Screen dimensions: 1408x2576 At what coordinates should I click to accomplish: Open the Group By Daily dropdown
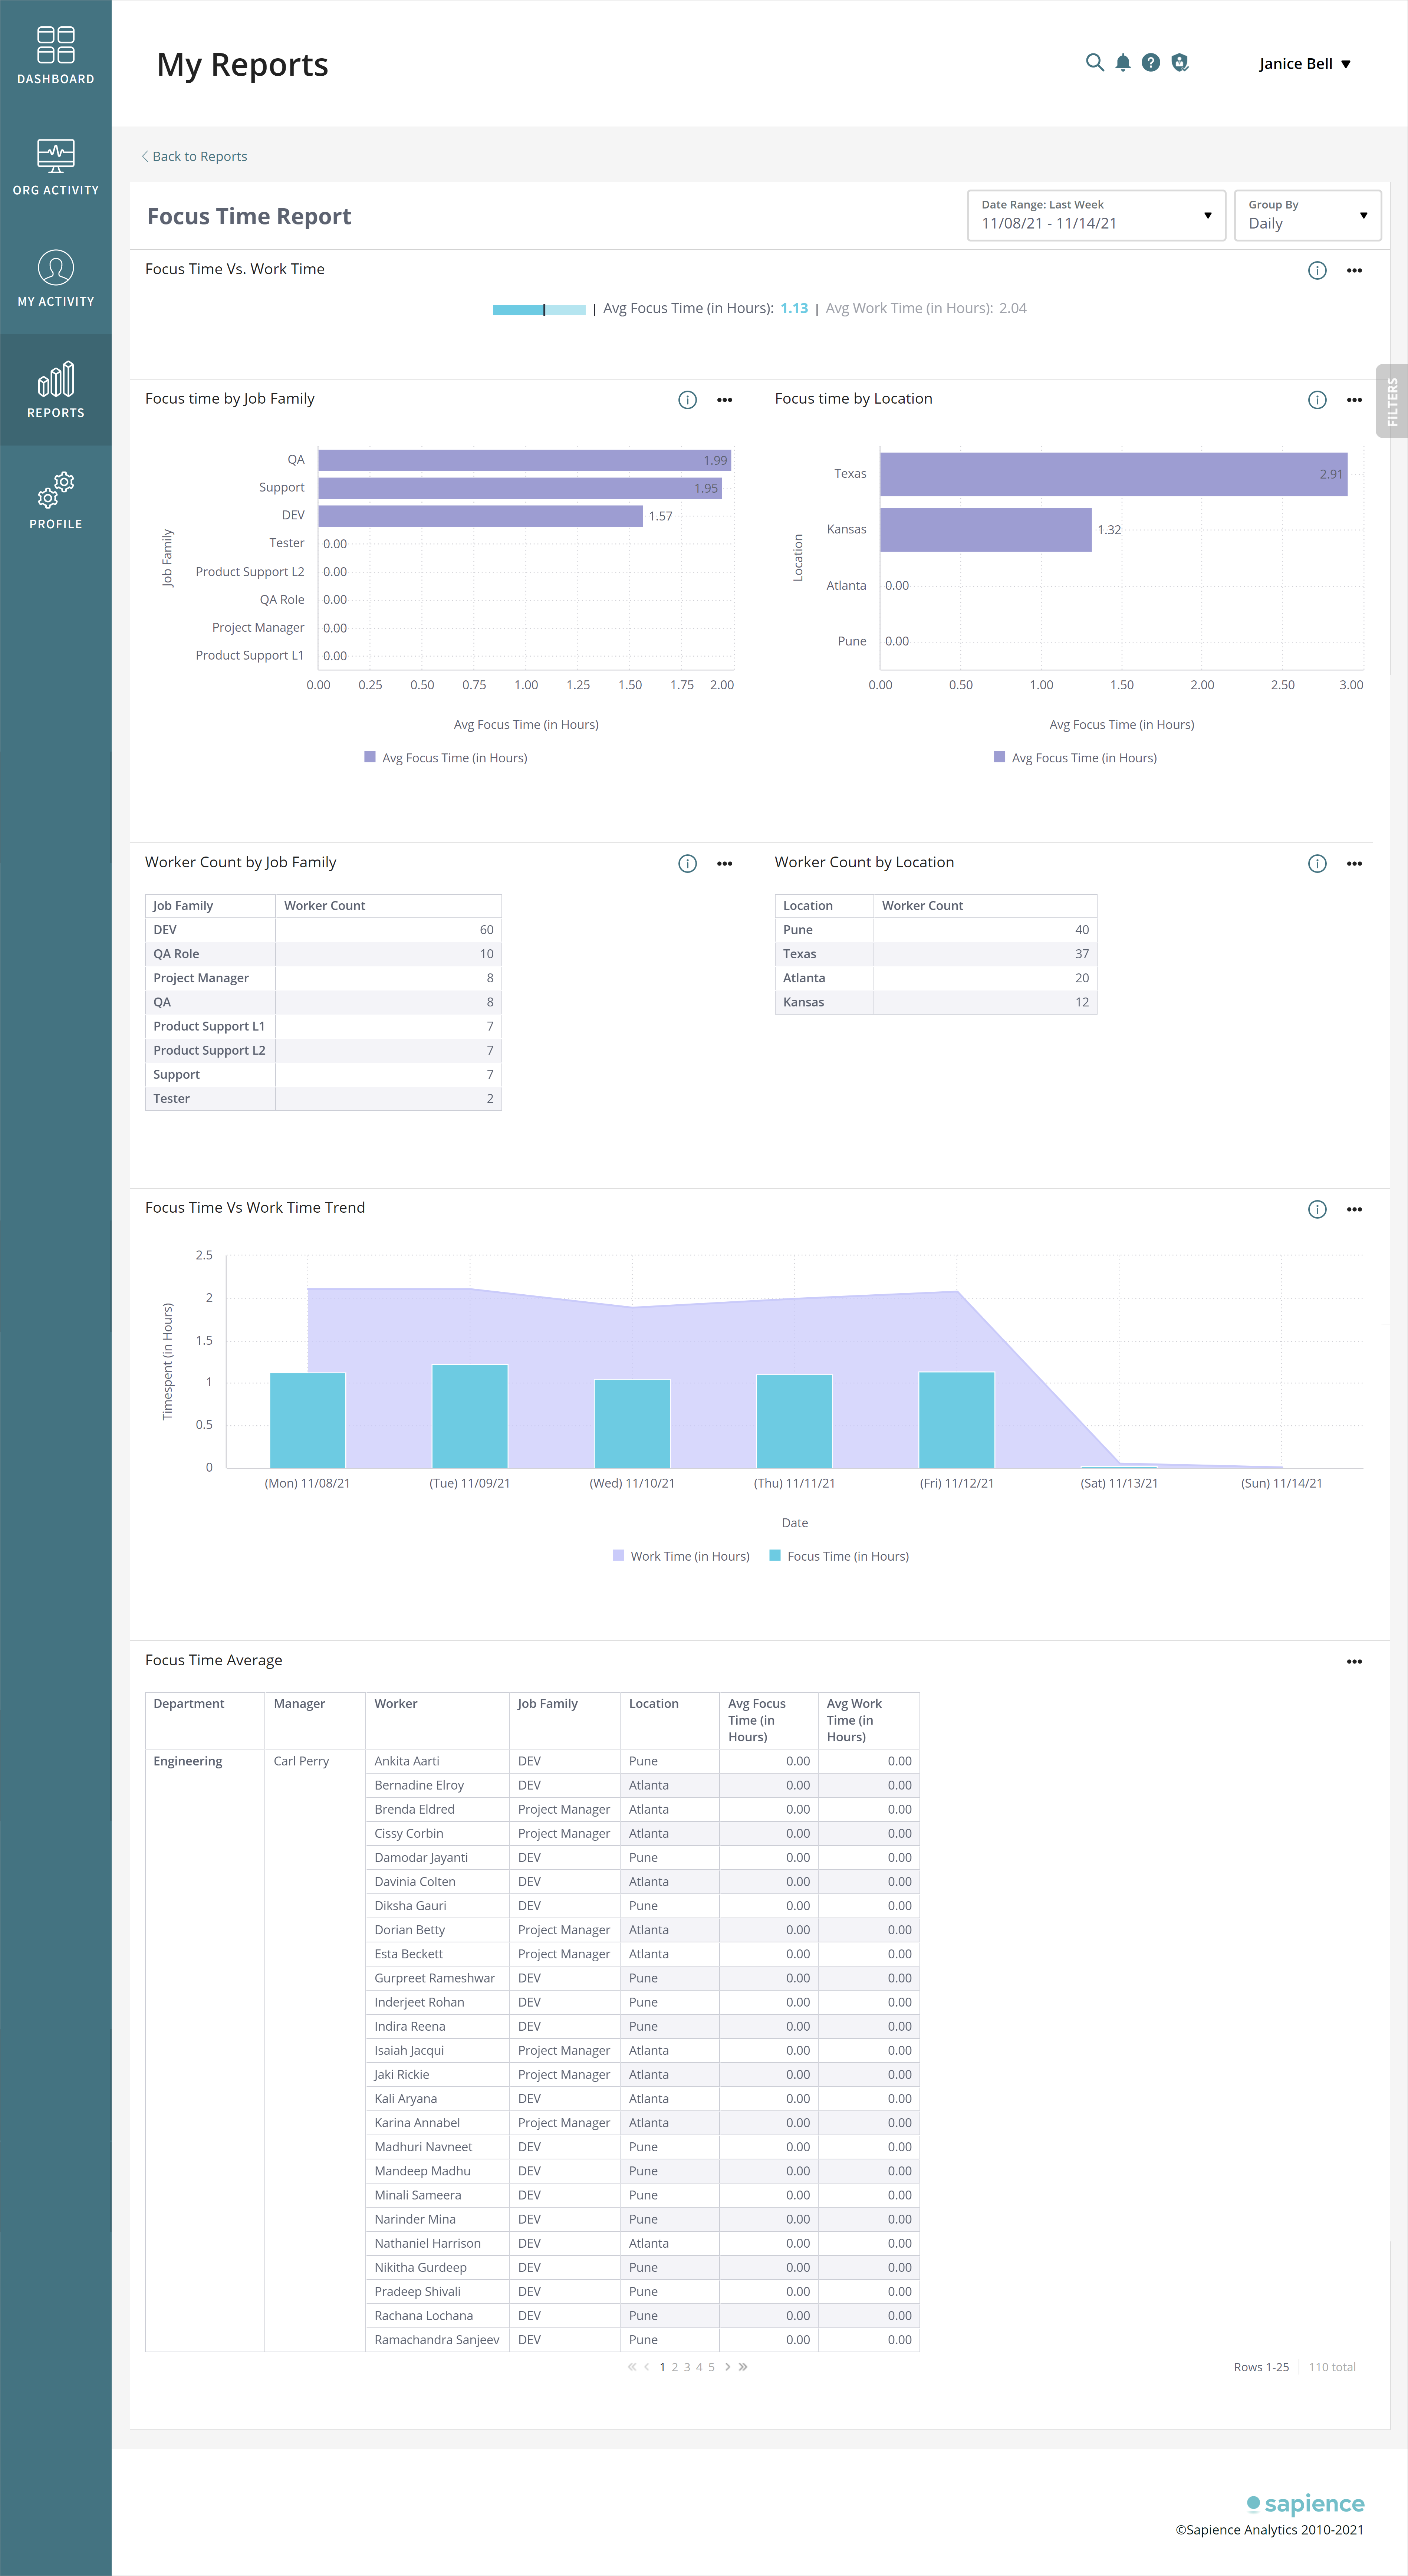coord(1307,215)
